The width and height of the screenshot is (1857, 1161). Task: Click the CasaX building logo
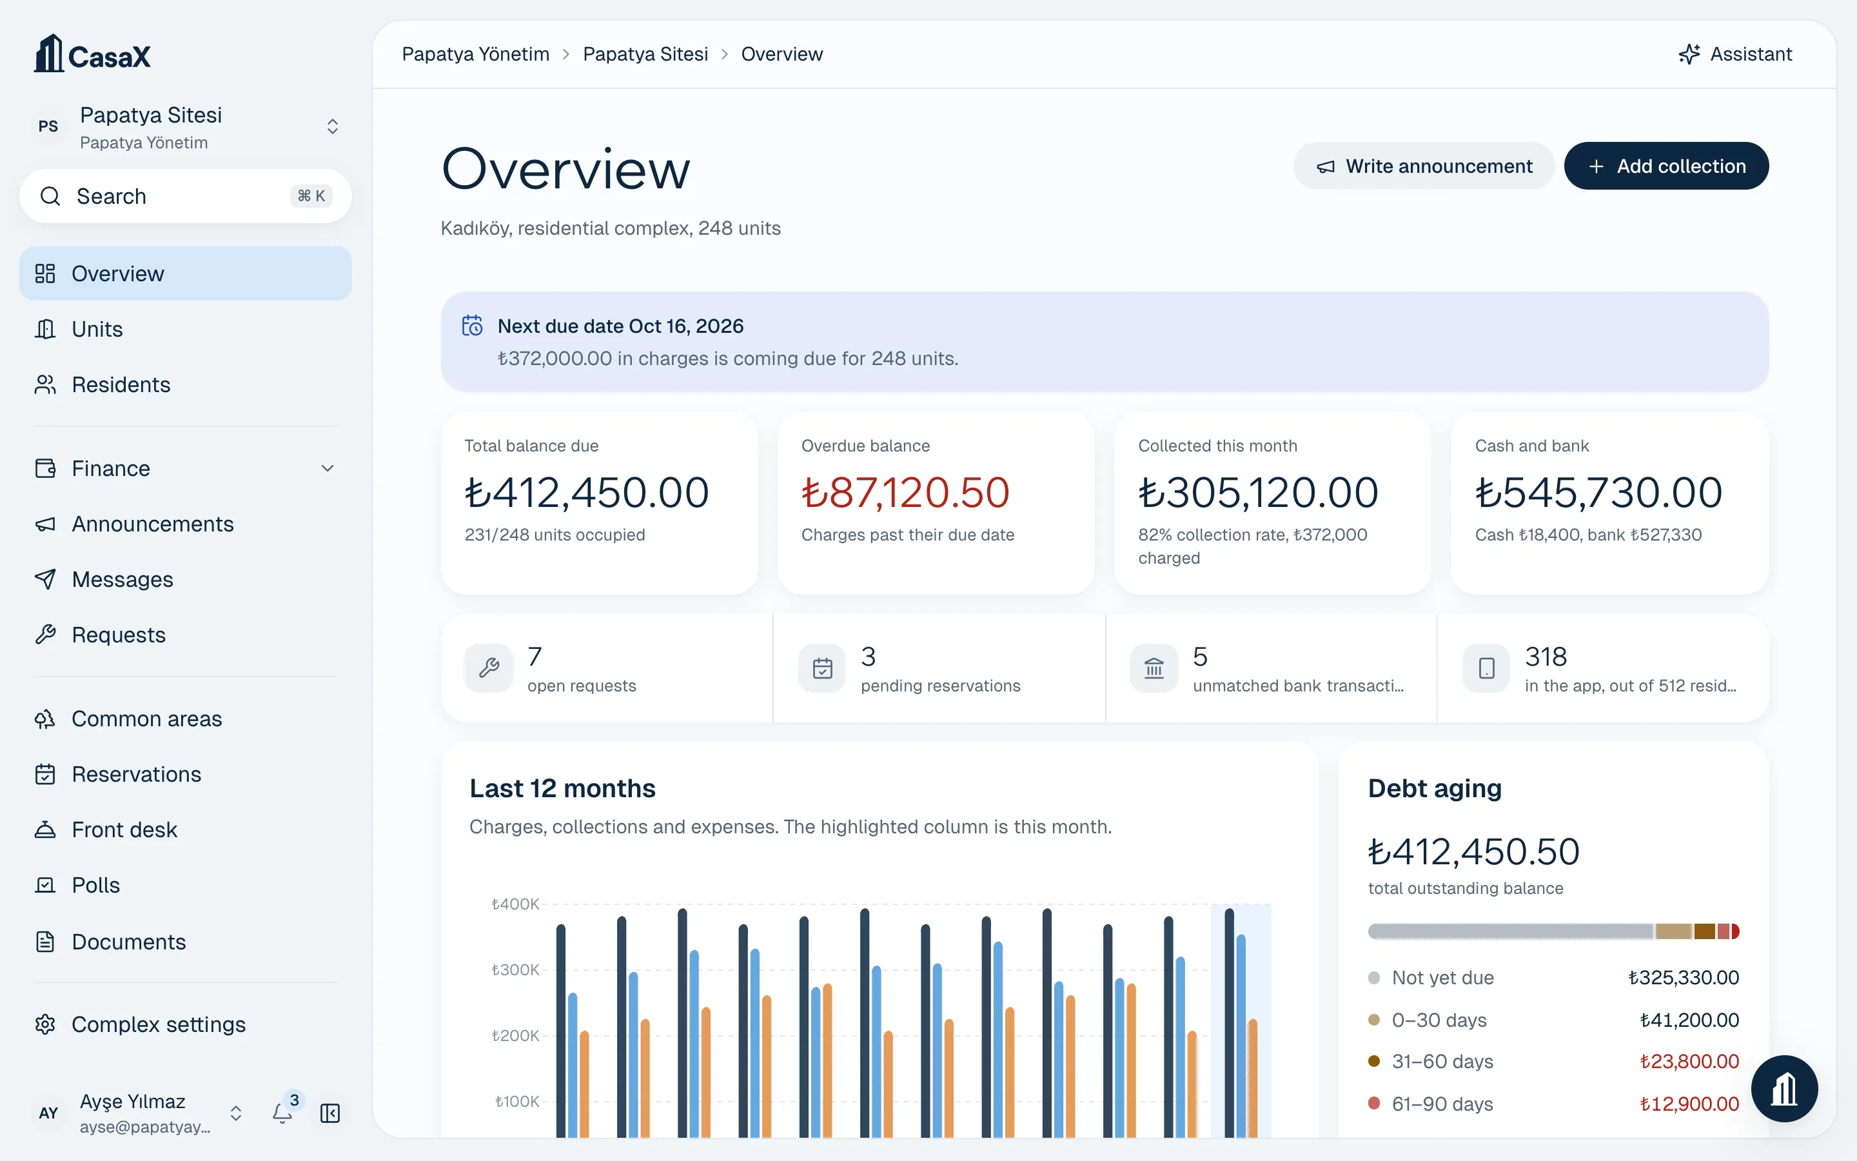point(92,54)
